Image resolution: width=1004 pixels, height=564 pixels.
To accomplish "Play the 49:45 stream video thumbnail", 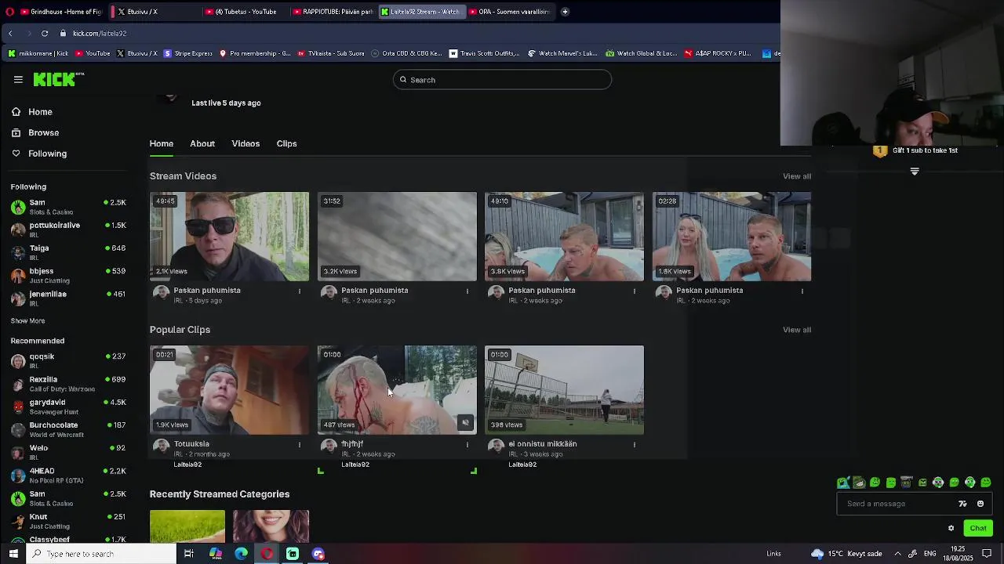I will tap(229, 237).
